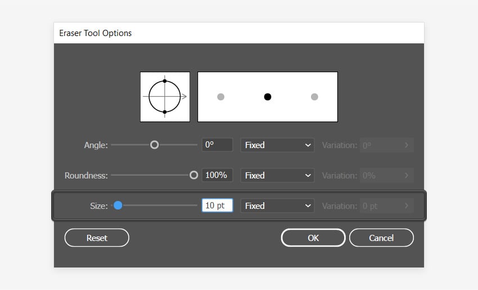Click the Roundness slider handle
The height and width of the screenshot is (290, 478).
194,175
